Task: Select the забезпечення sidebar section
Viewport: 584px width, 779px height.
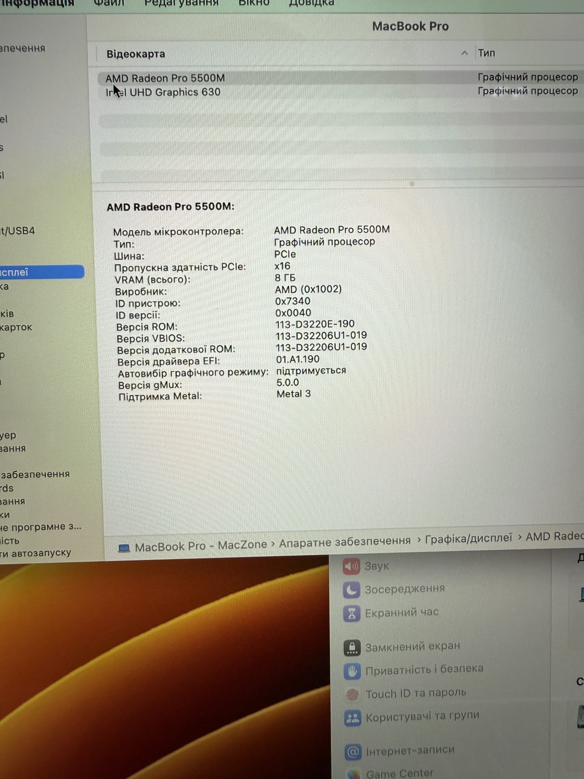Action: (x=35, y=474)
